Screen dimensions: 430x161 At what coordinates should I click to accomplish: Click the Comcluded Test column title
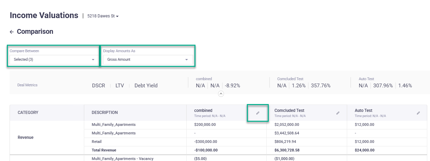(x=289, y=111)
